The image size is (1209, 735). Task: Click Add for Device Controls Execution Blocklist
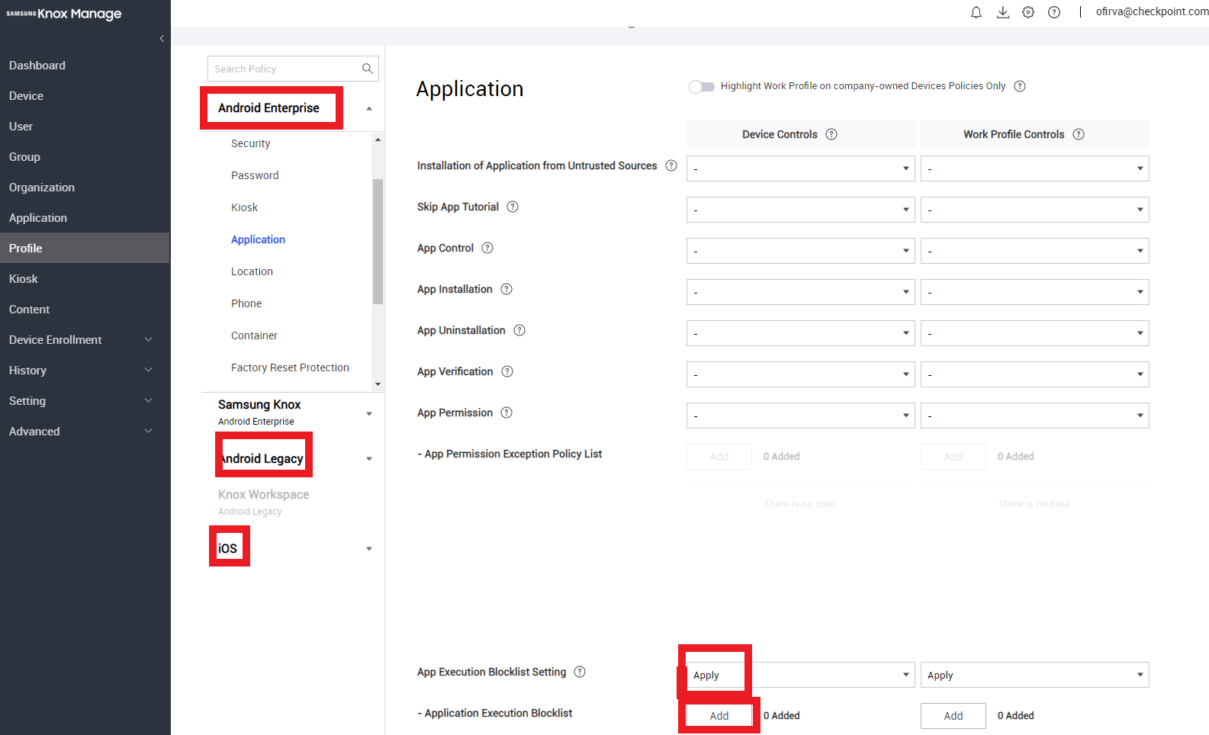719,716
